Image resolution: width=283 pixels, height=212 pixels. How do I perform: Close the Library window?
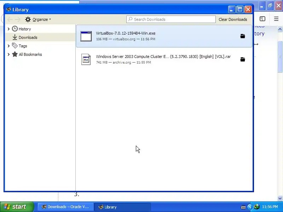point(248,10)
